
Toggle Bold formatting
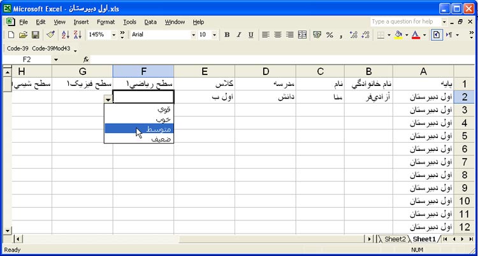pyautogui.click(x=227, y=35)
